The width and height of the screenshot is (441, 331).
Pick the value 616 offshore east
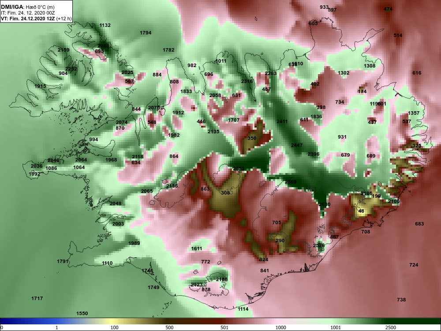click(x=417, y=73)
